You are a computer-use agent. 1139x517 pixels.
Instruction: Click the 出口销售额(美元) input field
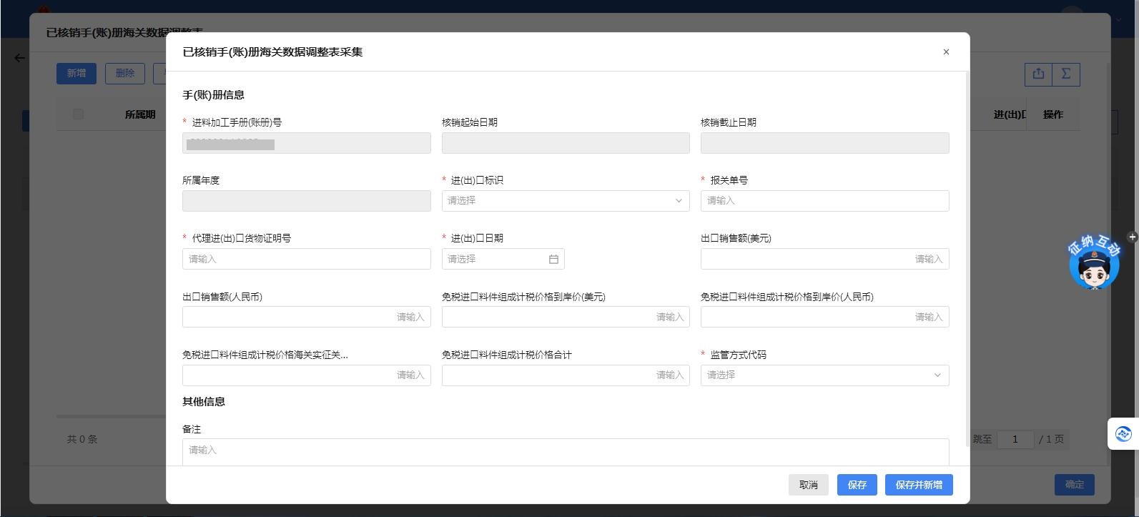(824, 259)
